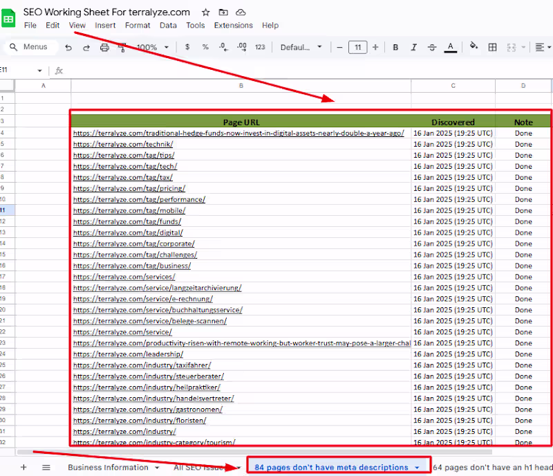Viewport: 553px width, 476px height.
Task: Click the font size field
Action: point(357,47)
